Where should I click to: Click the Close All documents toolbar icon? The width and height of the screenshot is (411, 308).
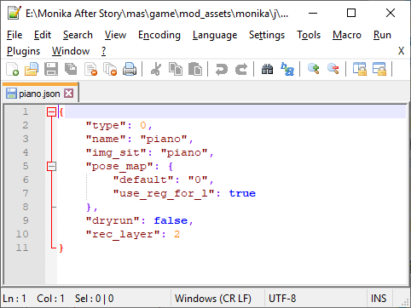click(110, 69)
